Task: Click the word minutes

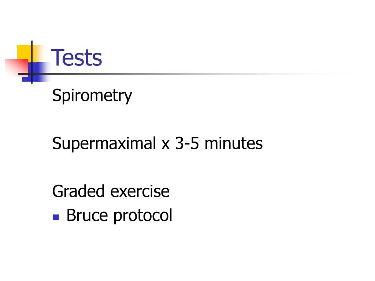Action: point(234,143)
